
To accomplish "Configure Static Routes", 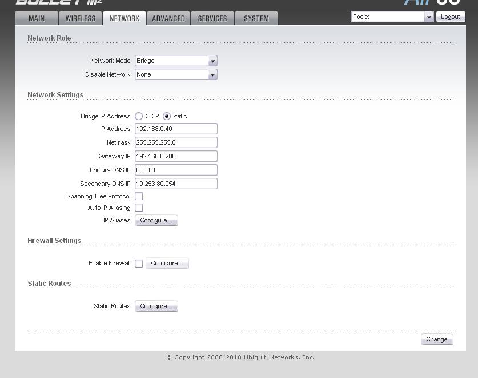I will click(156, 306).
